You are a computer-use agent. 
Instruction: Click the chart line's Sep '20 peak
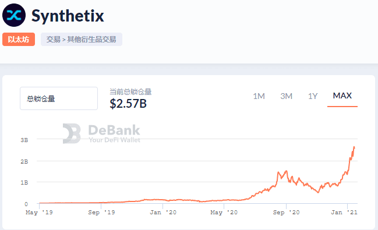[287, 171]
